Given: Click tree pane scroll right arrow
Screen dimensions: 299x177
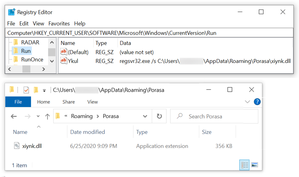Looking at the screenshot, I should click(x=44, y=69).
